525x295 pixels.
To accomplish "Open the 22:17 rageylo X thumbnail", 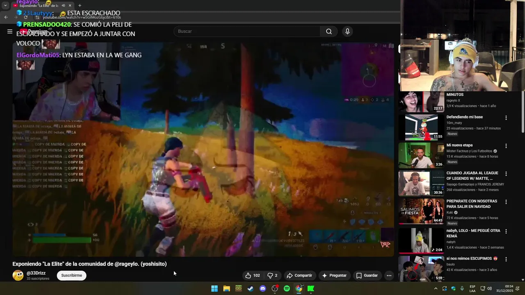I will 421,102.
